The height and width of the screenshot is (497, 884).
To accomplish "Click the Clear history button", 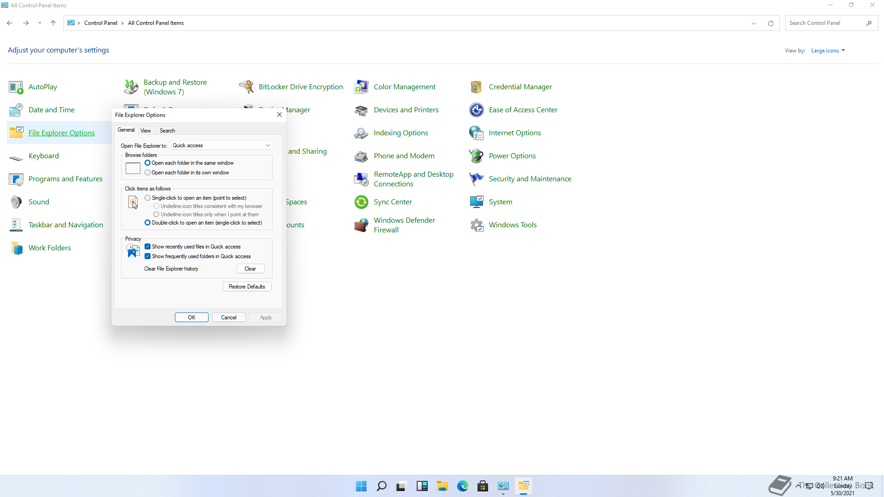I will coord(250,269).
